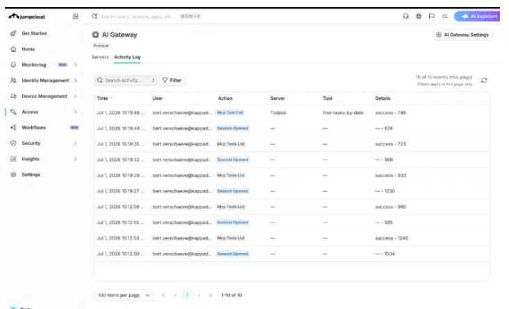Click the Device Management devices icon

(13, 96)
